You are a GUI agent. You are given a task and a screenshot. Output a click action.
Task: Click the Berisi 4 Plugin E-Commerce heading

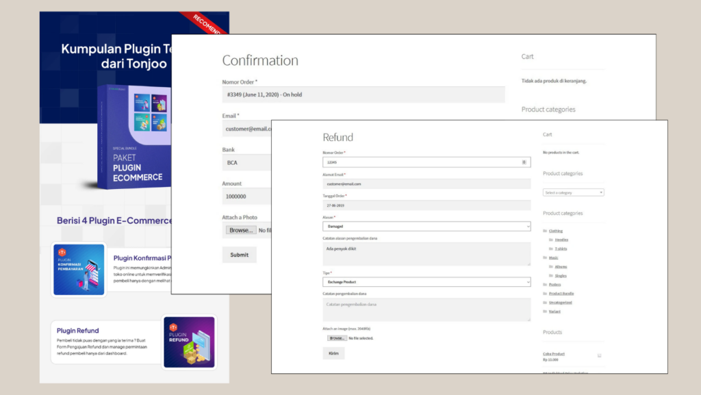click(114, 220)
